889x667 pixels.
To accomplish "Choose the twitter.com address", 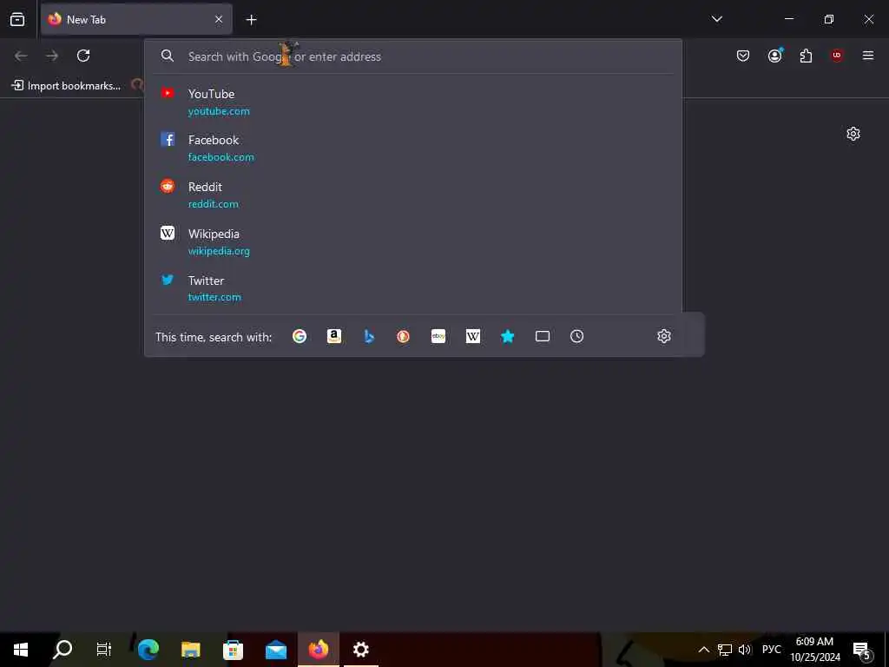I will point(214,297).
